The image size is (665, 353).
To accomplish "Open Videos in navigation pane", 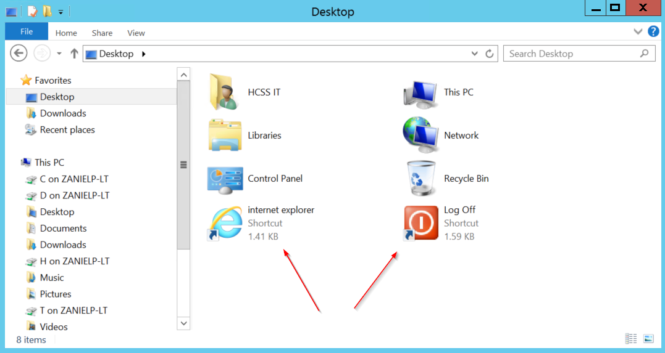I will 54,327.
